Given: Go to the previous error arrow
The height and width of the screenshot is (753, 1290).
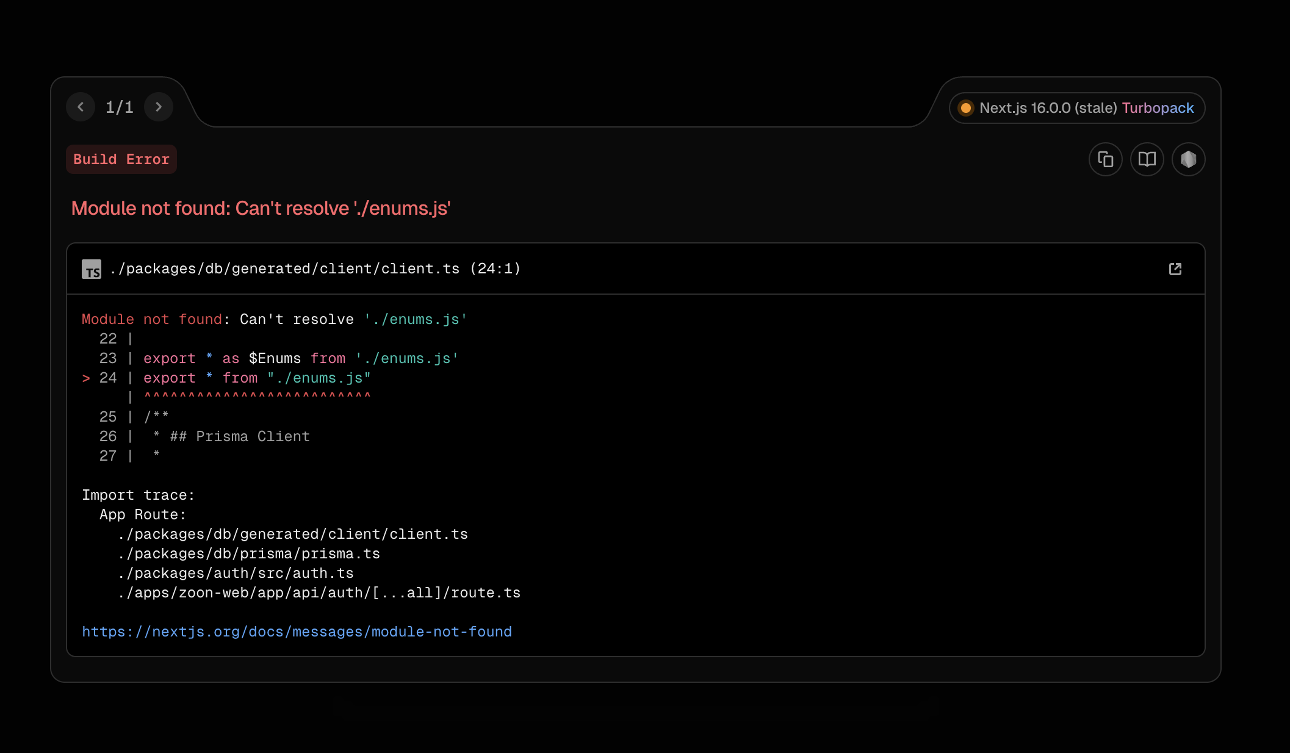Looking at the screenshot, I should (81, 107).
